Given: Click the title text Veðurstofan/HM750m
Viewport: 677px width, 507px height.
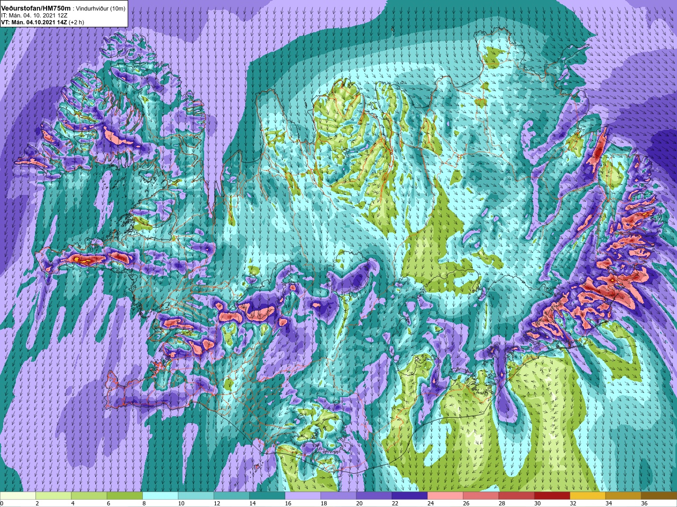Looking at the screenshot, I should (35, 8).
